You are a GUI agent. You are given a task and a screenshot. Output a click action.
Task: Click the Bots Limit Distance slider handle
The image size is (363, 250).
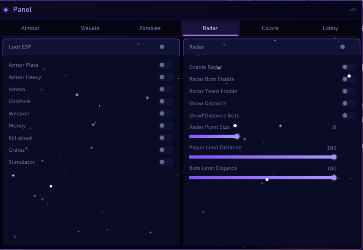pyautogui.click(x=334, y=178)
